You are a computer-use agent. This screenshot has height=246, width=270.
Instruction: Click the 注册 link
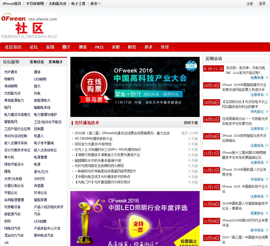pyautogui.click(x=250, y=4)
